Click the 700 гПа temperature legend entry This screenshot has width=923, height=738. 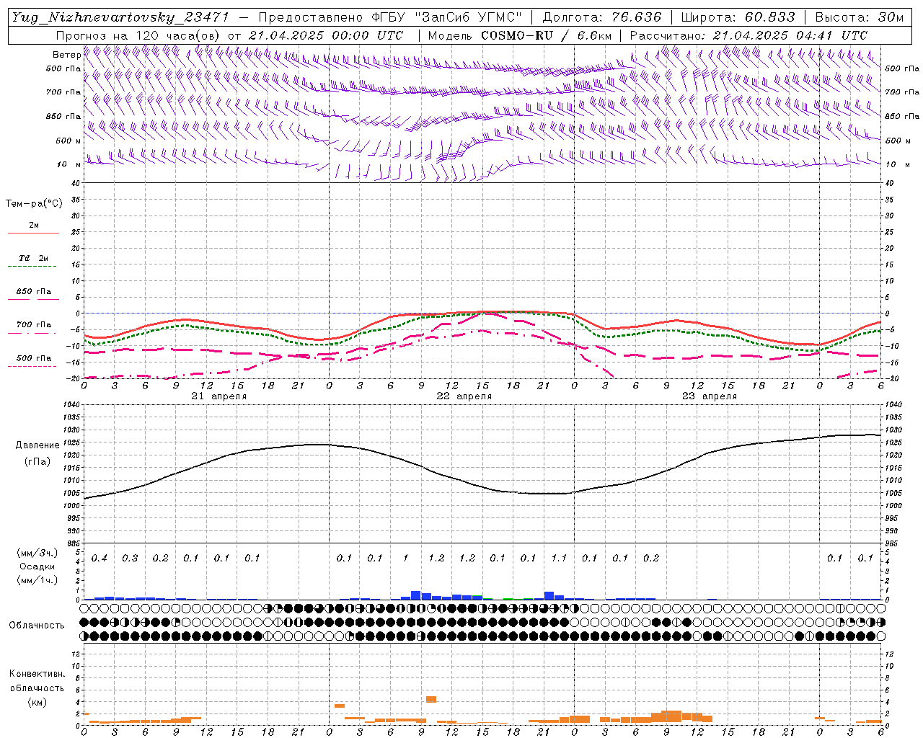pos(33,325)
